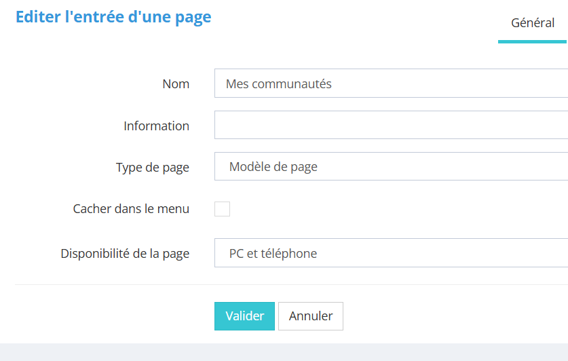Viewport: 568px width, 361px height.
Task: Click the 'Nom' field label
Action: tap(176, 84)
